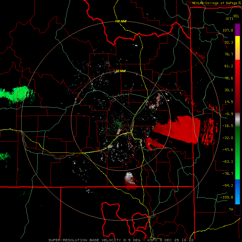Click the 50 NMI range ring label
Screen dimensions: 242x242
(x=121, y=71)
